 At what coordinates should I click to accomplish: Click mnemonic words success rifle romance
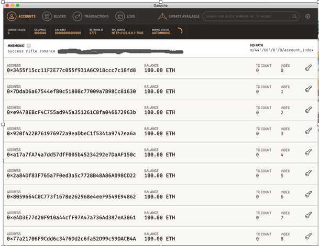(31, 51)
